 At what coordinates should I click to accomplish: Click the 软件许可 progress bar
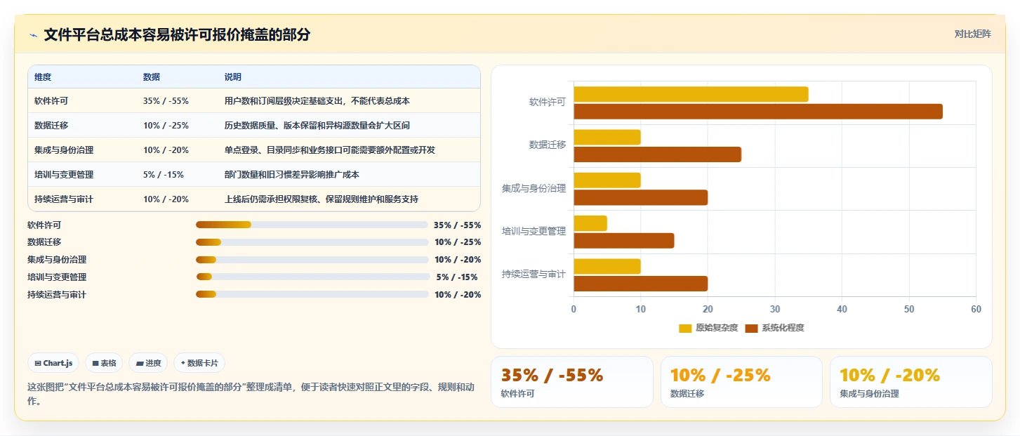(x=312, y=225)
